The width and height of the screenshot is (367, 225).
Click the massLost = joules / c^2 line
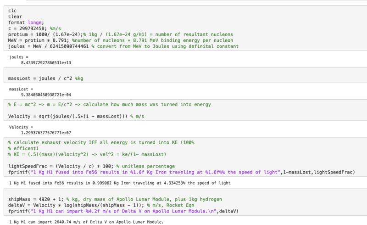point(46,79)
